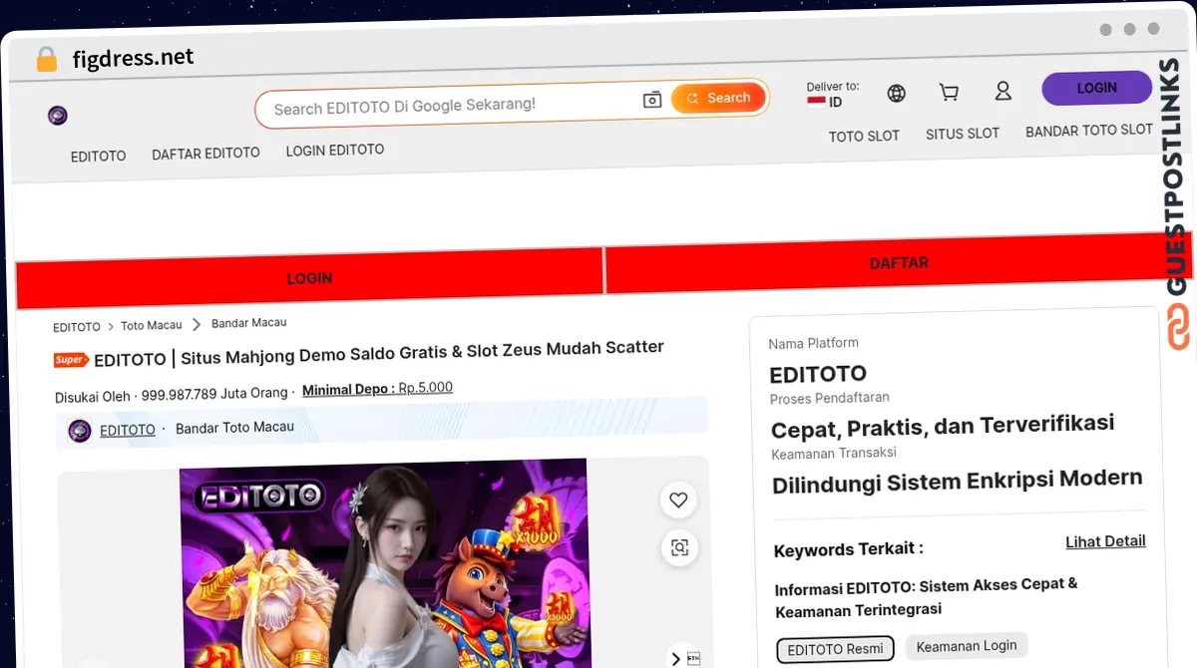The width and height of the screenshot is (1197, 668).
Task: Open the SITUS SLOT menu item
Action: click(x=963, y=133)
